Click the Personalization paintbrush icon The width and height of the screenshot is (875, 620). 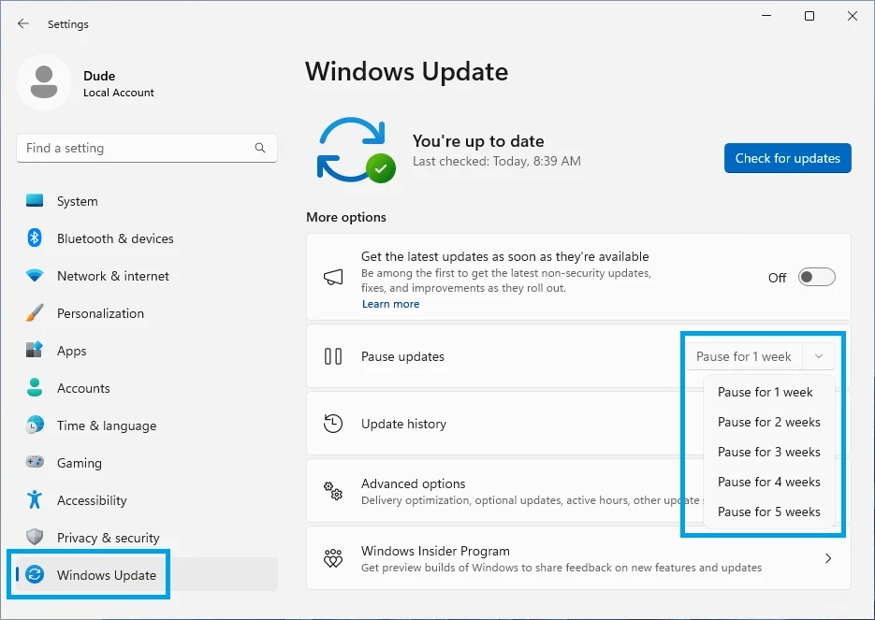pos(35,313)
